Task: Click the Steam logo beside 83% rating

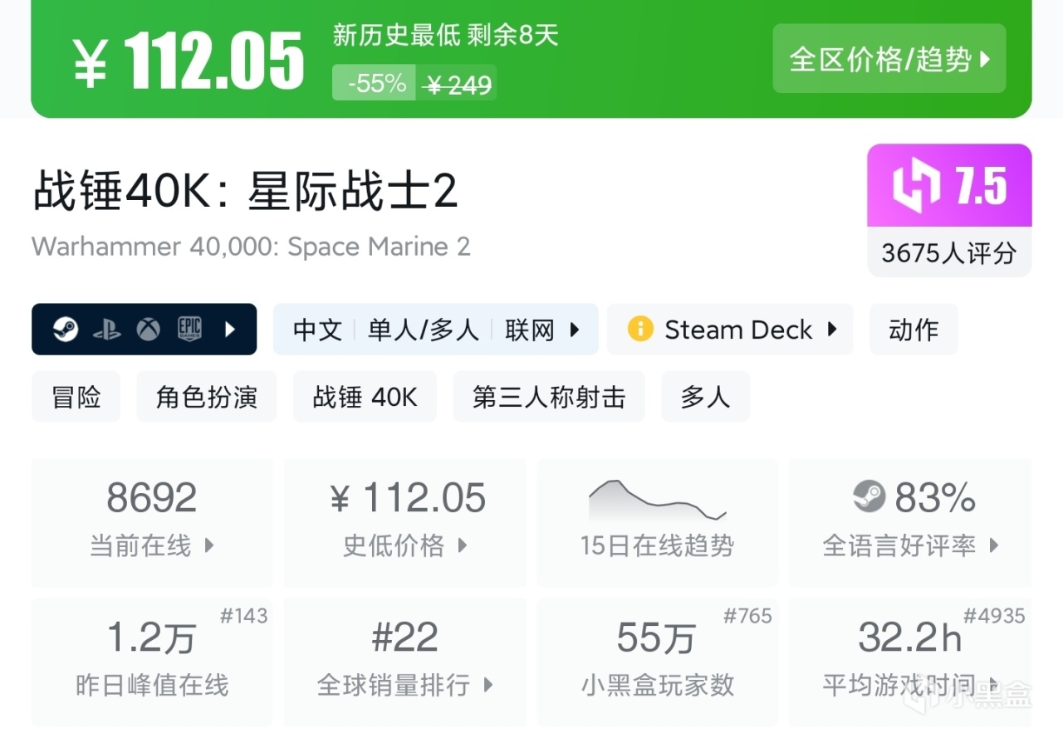Action: coord(870,497)
